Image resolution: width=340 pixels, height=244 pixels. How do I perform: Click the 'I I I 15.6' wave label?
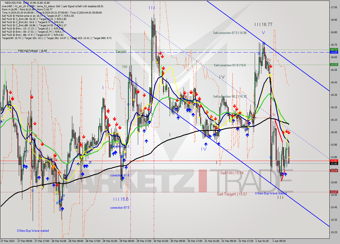[x=121, y=199]
